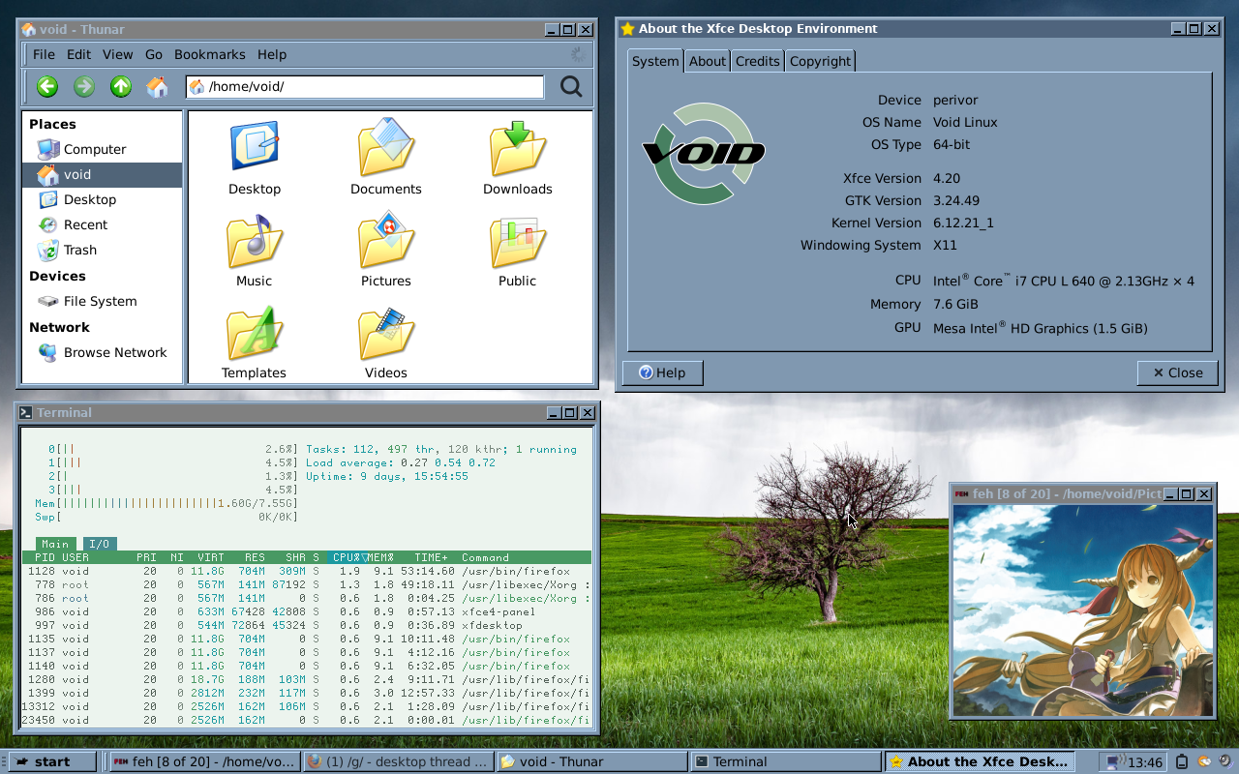Switch to the Firefox desktop thread taskbar button

tap(398, 761)
